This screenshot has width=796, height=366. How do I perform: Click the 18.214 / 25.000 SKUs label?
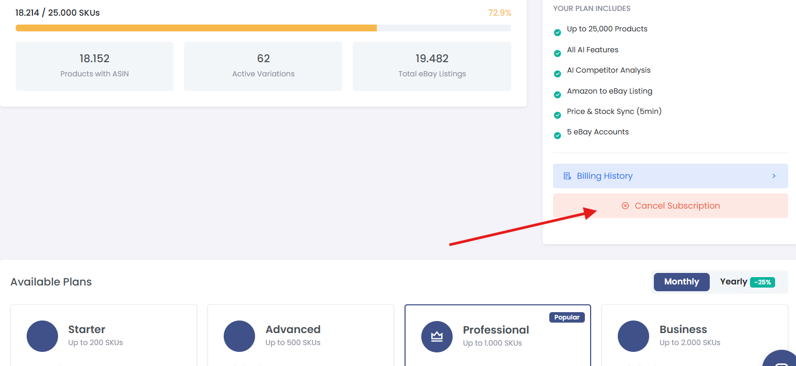[57, 13]
